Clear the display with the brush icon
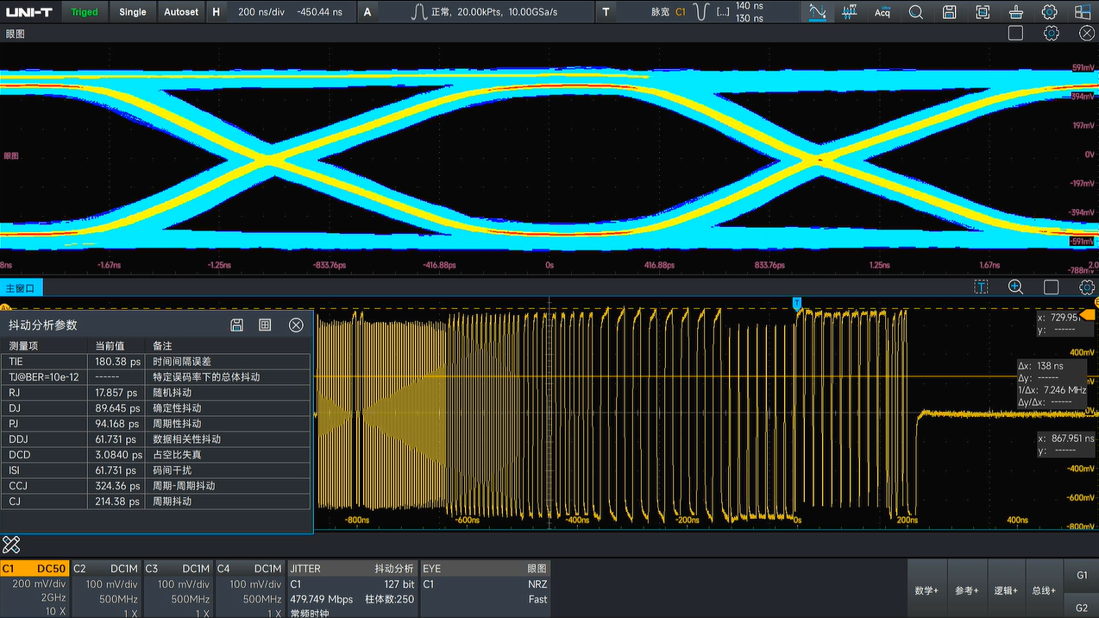The image size is (1099, 618). 1016,12
